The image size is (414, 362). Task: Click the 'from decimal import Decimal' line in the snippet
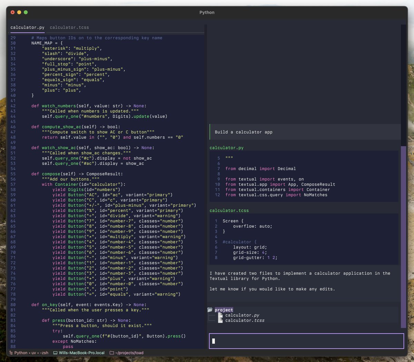coord(260,169)
